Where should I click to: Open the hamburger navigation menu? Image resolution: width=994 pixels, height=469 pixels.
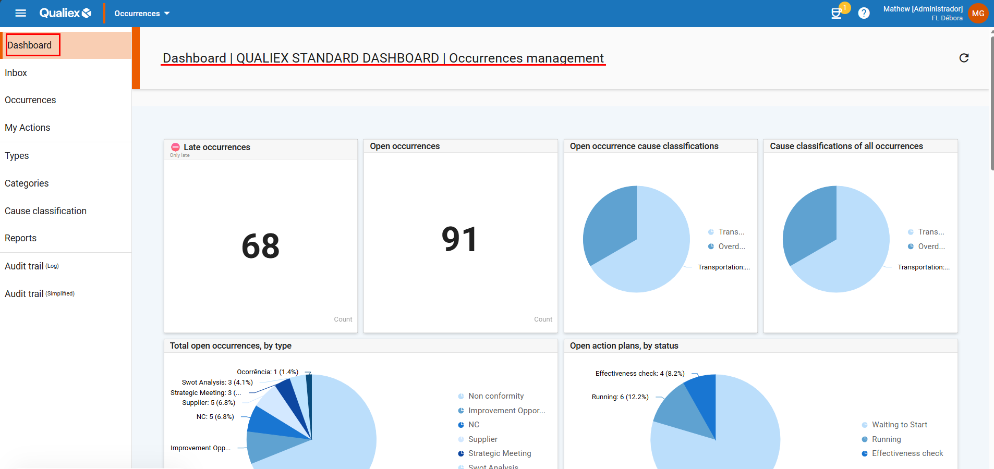tap(21, 13)
